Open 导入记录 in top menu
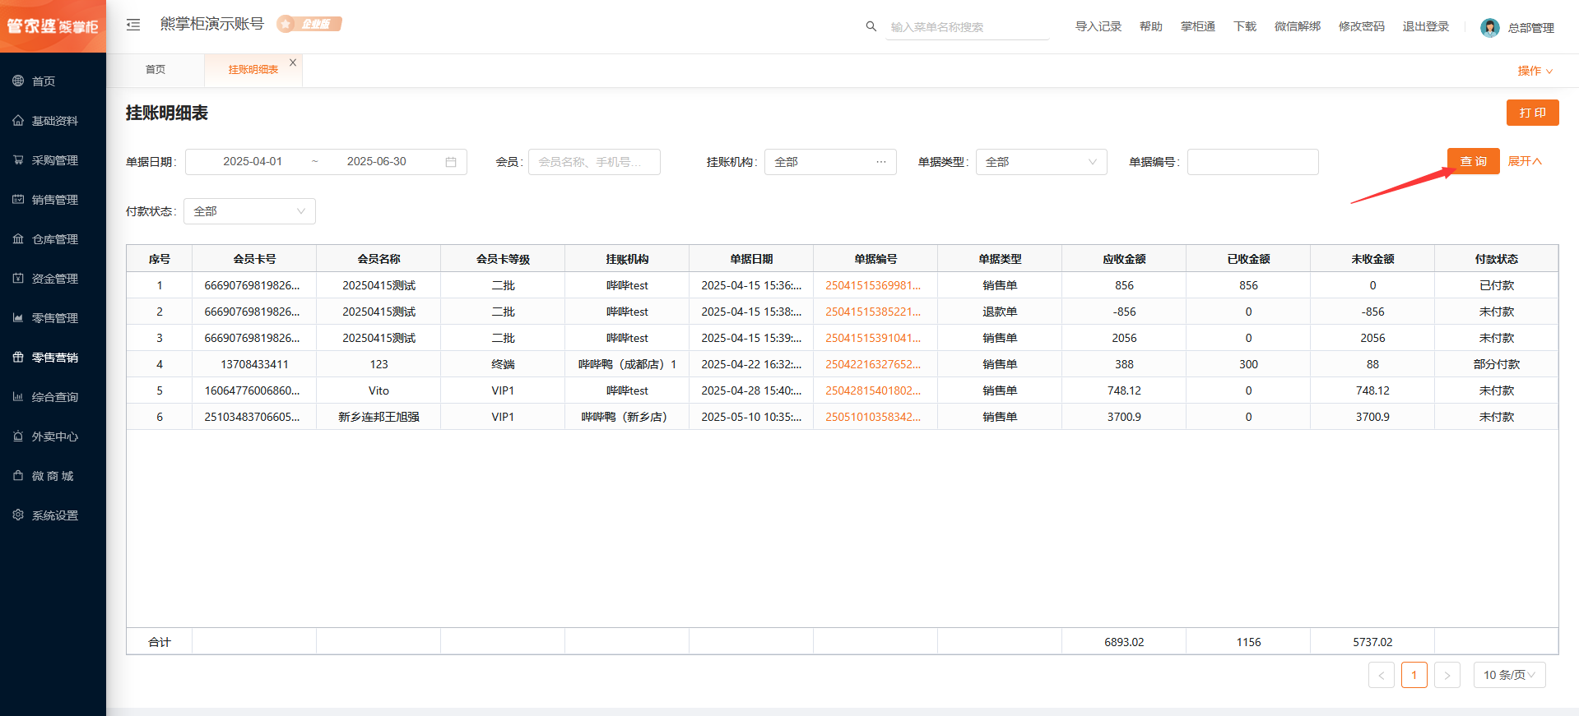 point(1098,26)
